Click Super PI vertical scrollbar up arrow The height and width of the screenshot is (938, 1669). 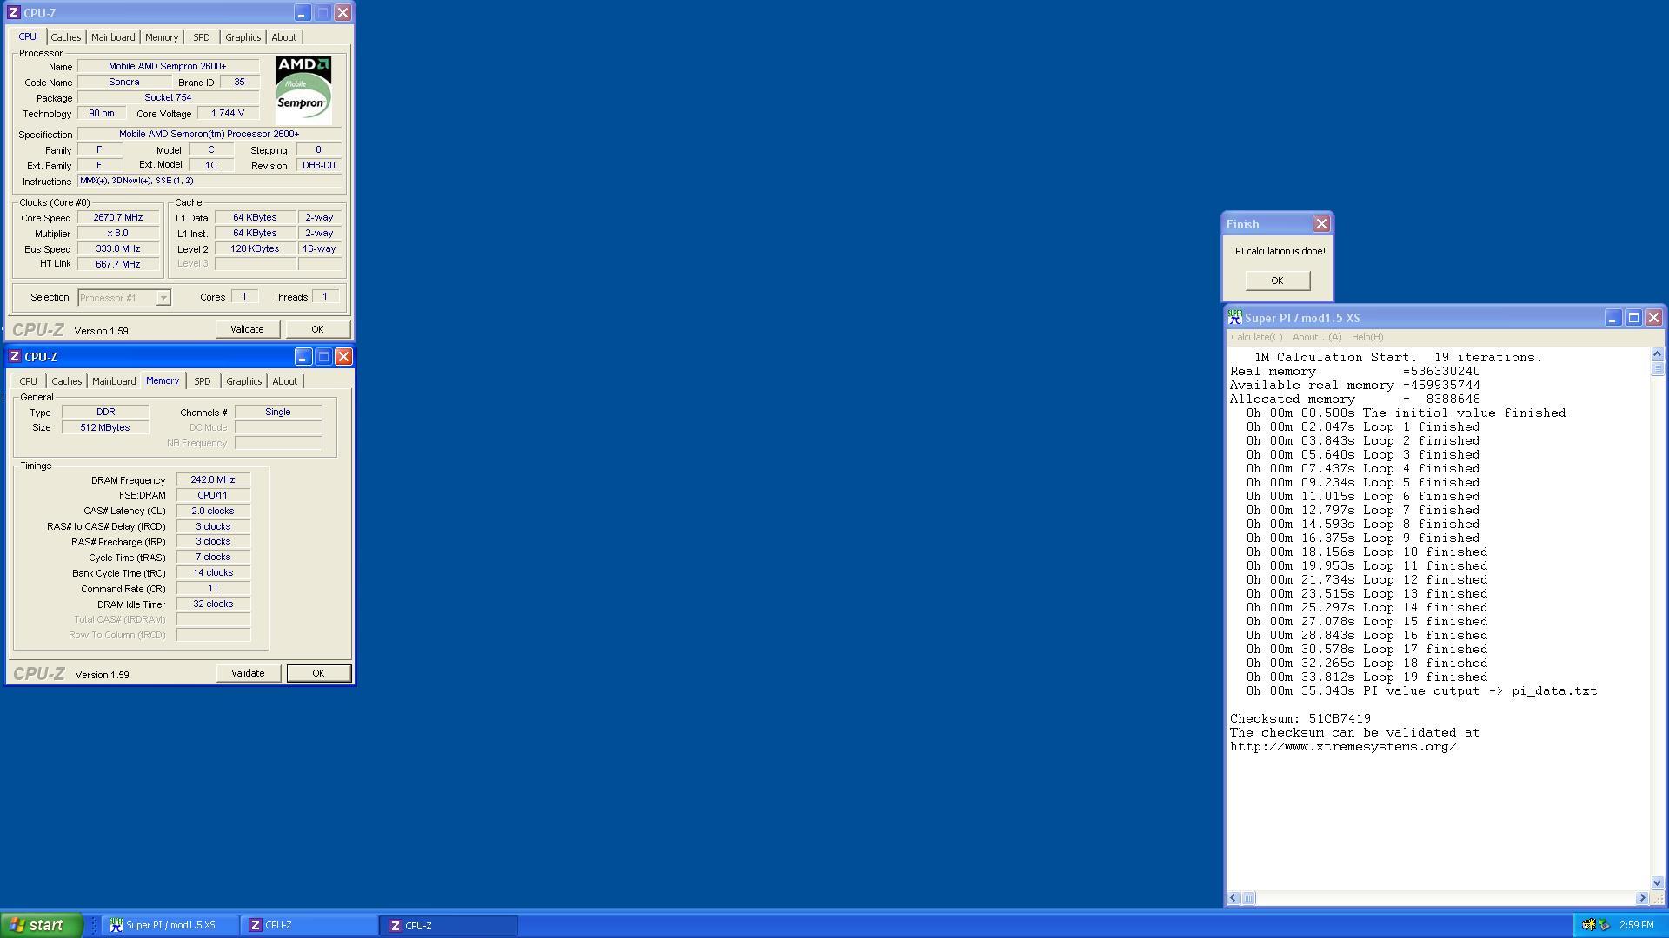[1657, 354]
